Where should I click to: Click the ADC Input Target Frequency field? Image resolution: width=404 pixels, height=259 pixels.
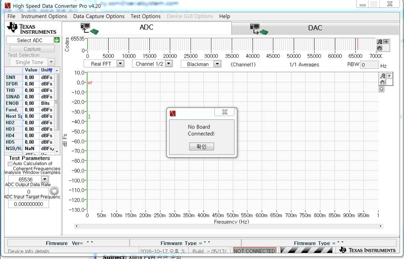tap(28, 204)
